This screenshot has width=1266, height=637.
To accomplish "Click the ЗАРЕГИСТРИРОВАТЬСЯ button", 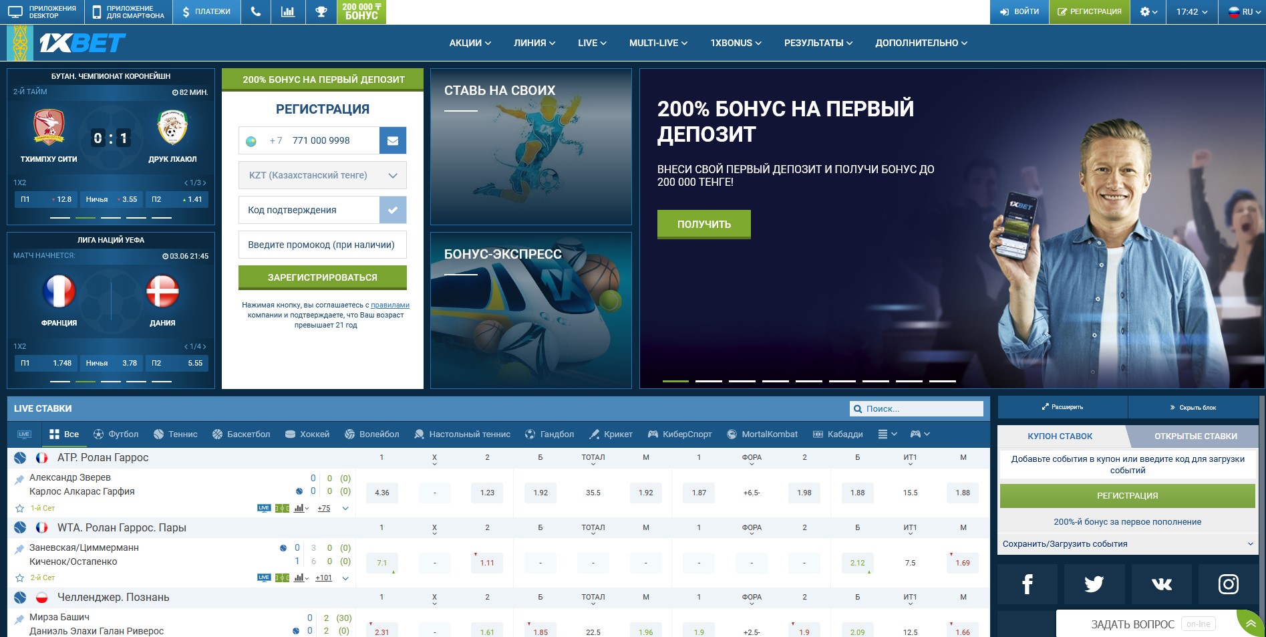I will click(x=323, y=277).
